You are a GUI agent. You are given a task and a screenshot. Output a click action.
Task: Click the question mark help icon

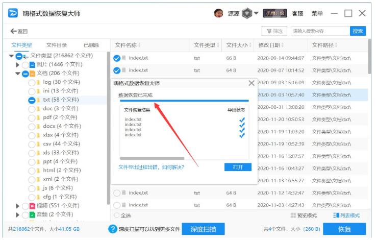[x=113, y=229]
